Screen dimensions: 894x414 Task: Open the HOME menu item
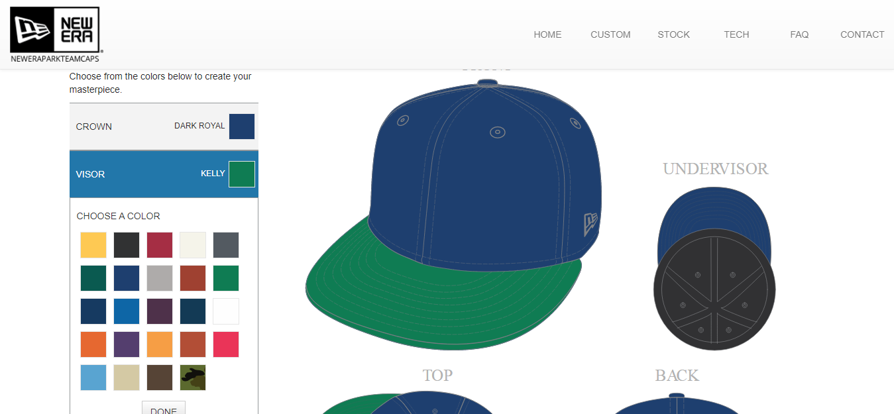pos(547,34)
